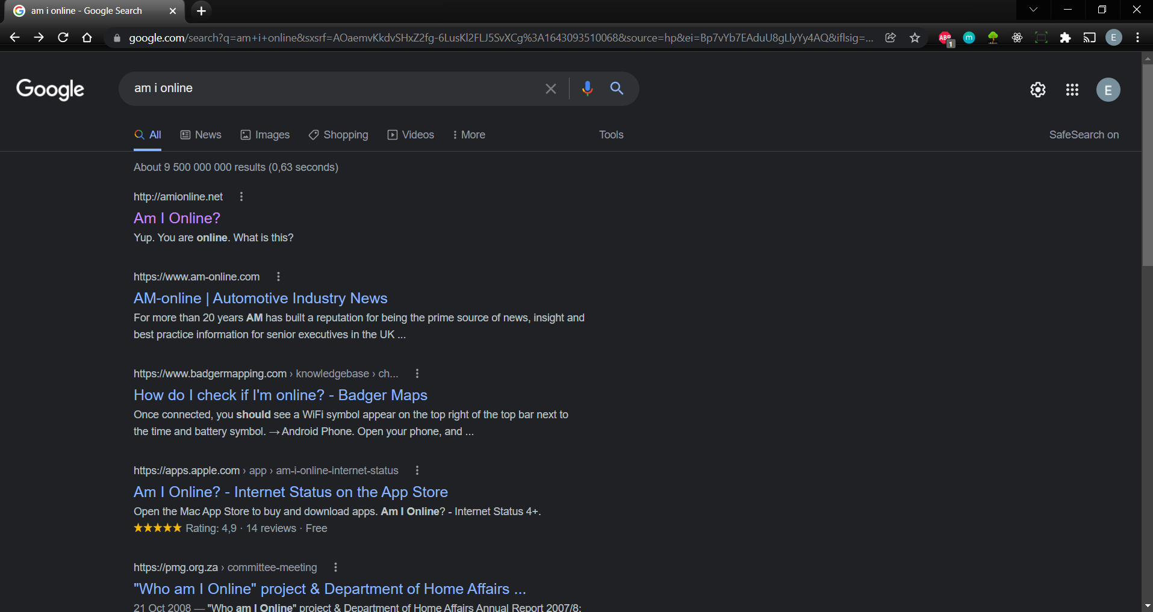Reload the current page
Image resolution: width=1153 pixels, height=612 pixels.
[63, 37]
